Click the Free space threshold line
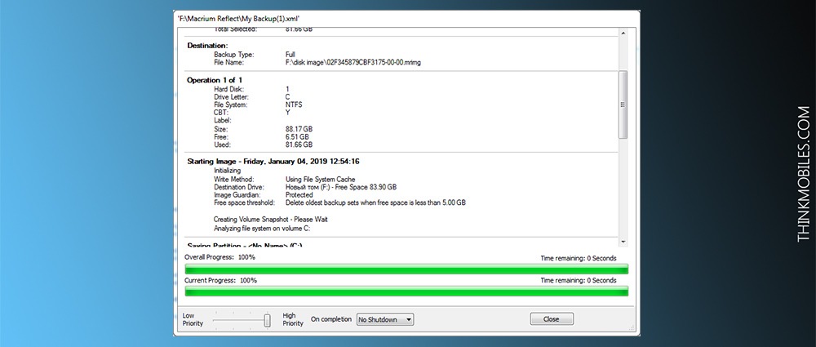Screen dimensions: 816x347 339,202
